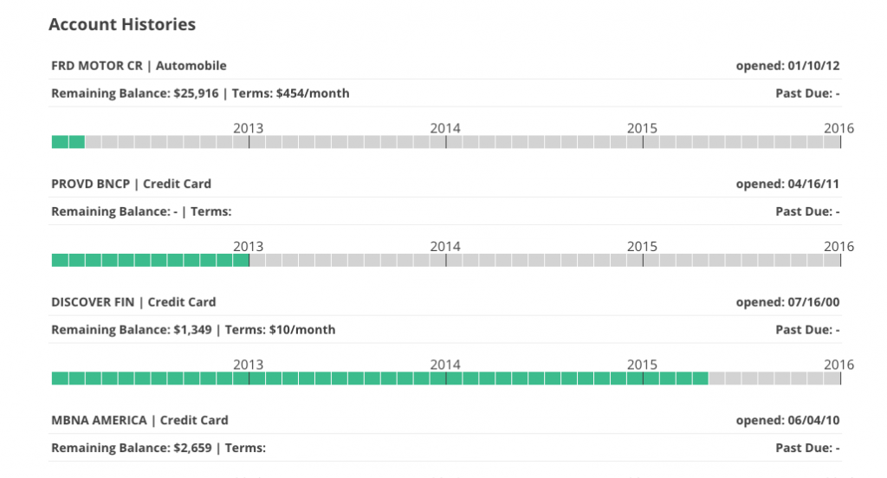
Task: Click the first green segment of FRD MOTOR timeline
Action: (60, 142)
